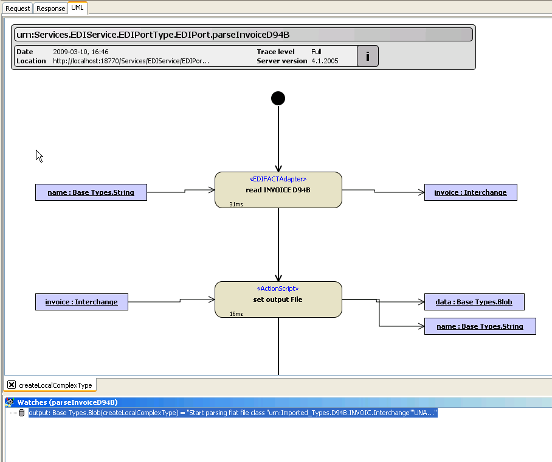Select the UML tab
This screenshot has width=552, height=462.
click(x=77, y=8)
